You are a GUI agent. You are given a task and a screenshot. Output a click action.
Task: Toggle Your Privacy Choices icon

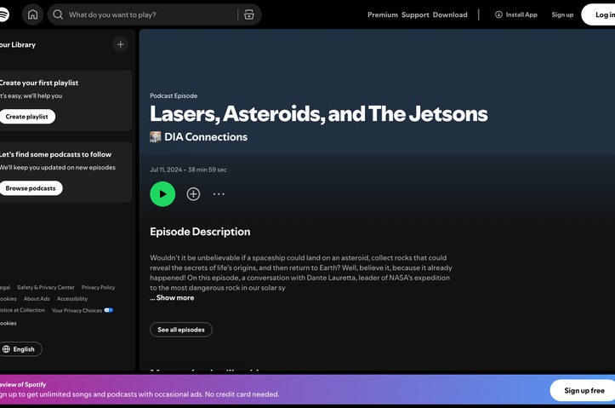click(109, 310)
